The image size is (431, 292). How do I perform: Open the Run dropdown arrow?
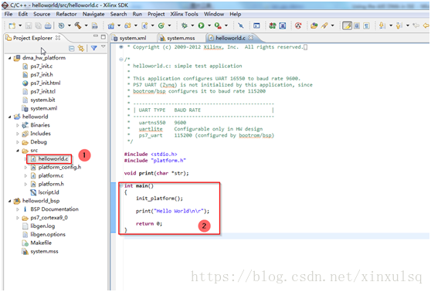pos(209,25)
